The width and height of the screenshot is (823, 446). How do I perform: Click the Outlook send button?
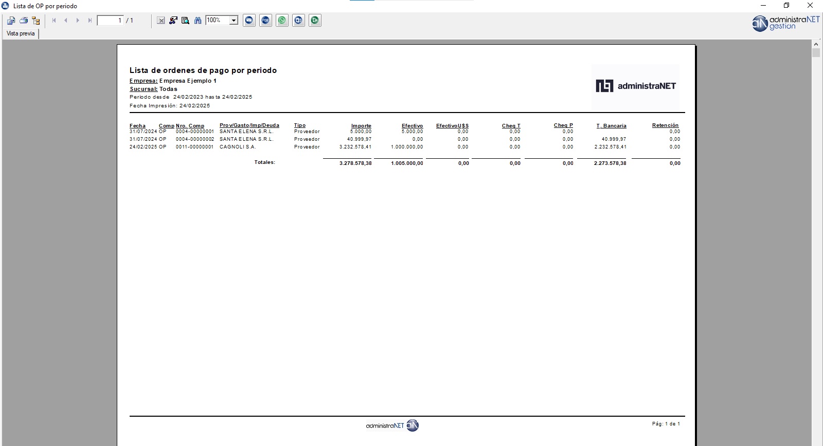coord(299,21)
